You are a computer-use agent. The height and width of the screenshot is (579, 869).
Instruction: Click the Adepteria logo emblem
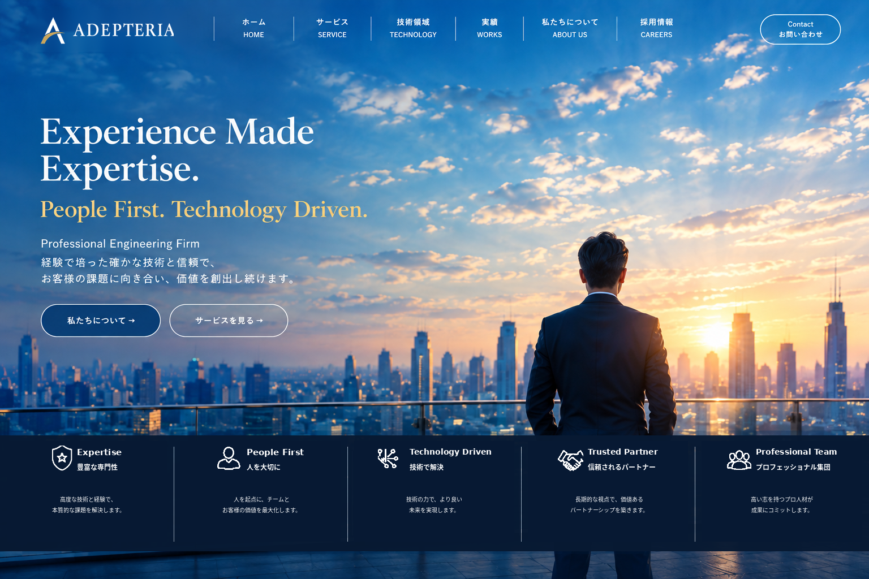point(53,31)
